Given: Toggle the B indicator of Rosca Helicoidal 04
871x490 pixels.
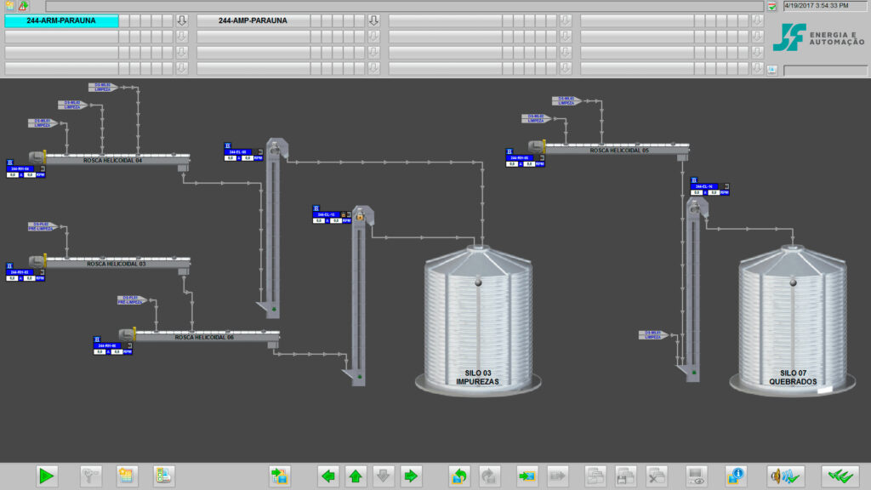Looking at the screenshot, I should coord(10,162).
